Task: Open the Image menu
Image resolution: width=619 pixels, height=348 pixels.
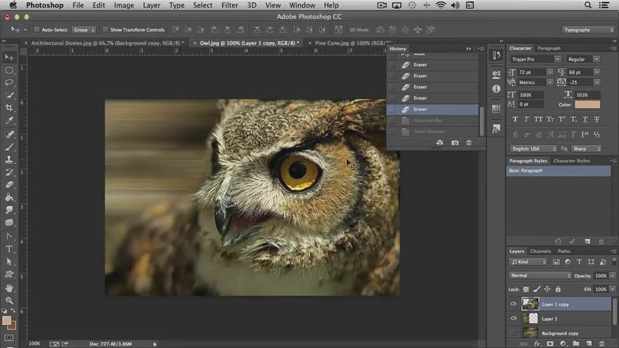Action: point(124,5)
